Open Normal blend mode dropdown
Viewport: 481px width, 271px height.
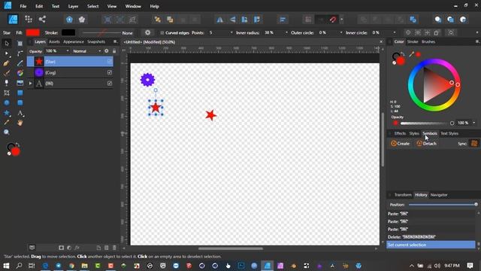tap(100, 51)
